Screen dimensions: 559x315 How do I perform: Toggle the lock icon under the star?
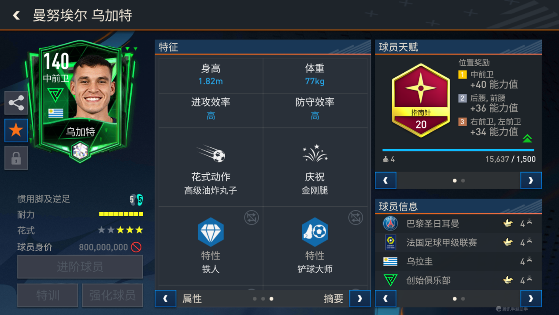tap(16, 158)
